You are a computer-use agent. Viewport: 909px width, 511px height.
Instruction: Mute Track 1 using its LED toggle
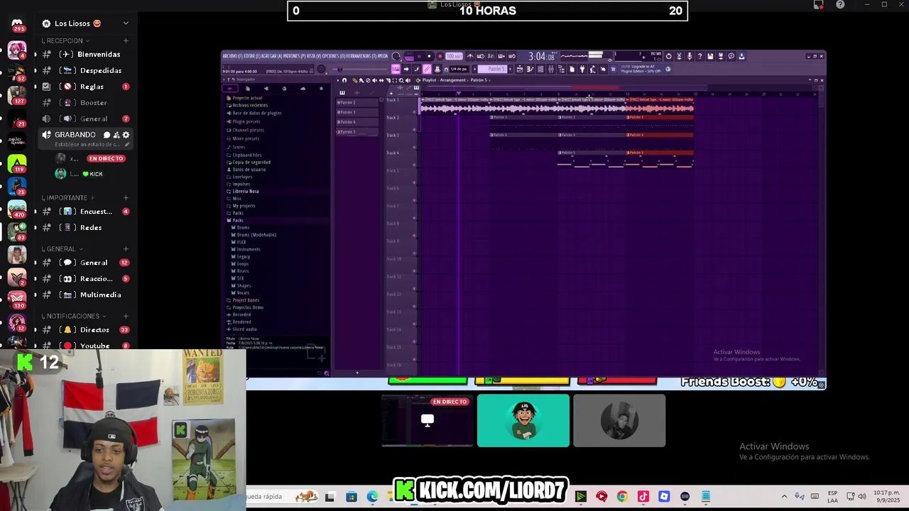coord(414,112)
